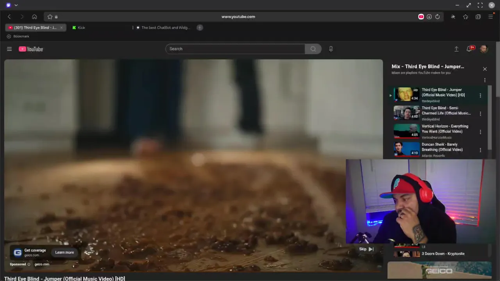Play Third Eye Blind - Jumper from playlist
The width and height of the screenshot is (500, 281).
pos(443,92)
